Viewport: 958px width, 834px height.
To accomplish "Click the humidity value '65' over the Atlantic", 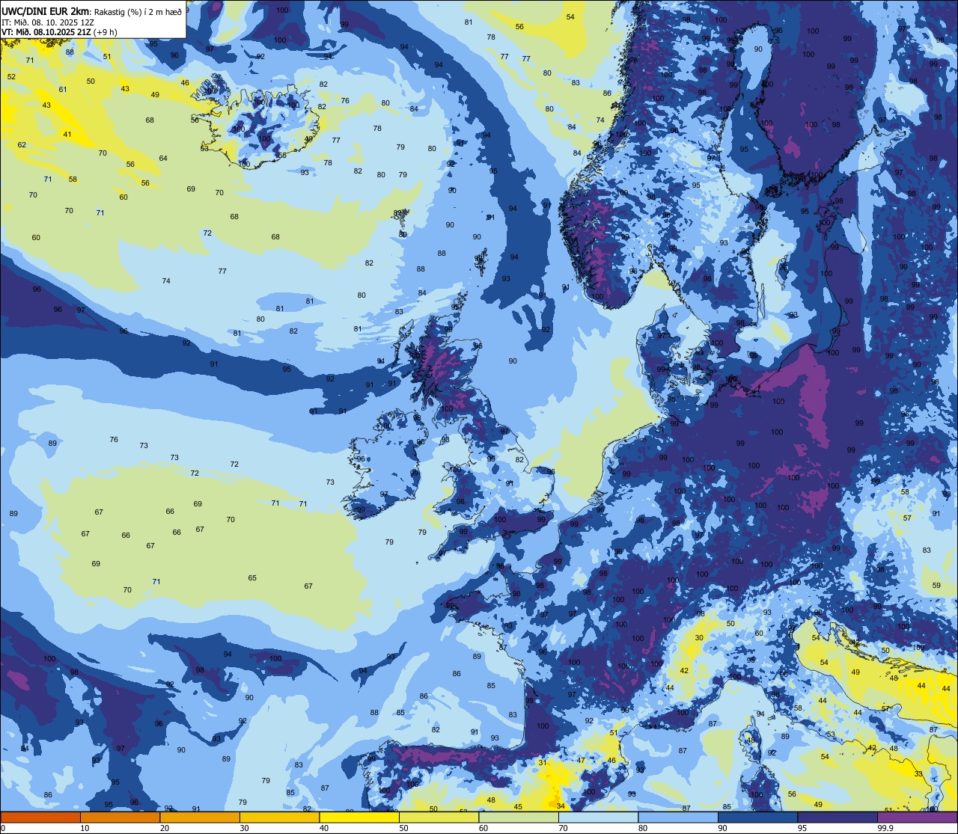I will (x=252, y=578).
